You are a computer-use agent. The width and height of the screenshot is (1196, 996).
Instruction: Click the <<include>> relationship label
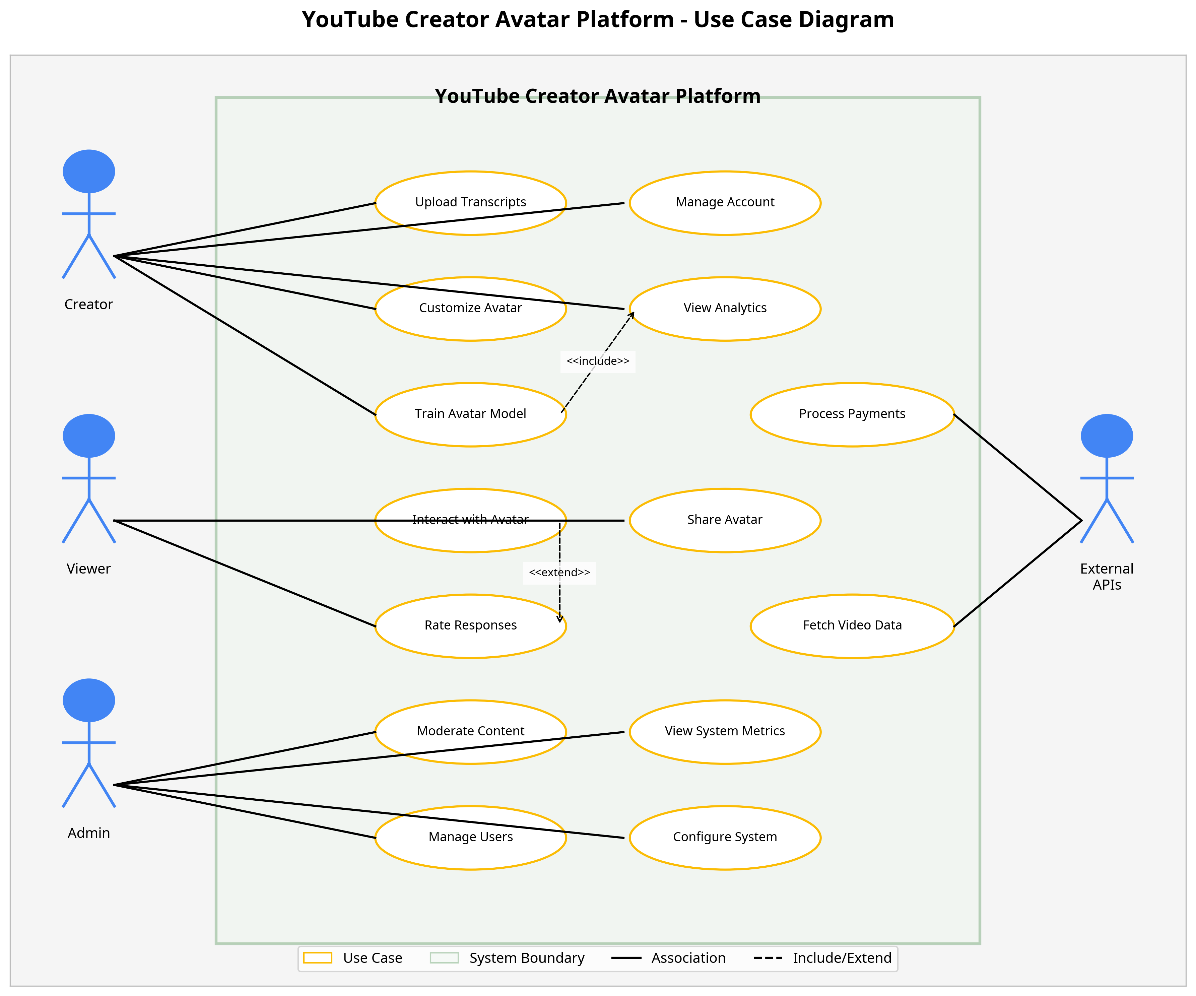point(598,361)
